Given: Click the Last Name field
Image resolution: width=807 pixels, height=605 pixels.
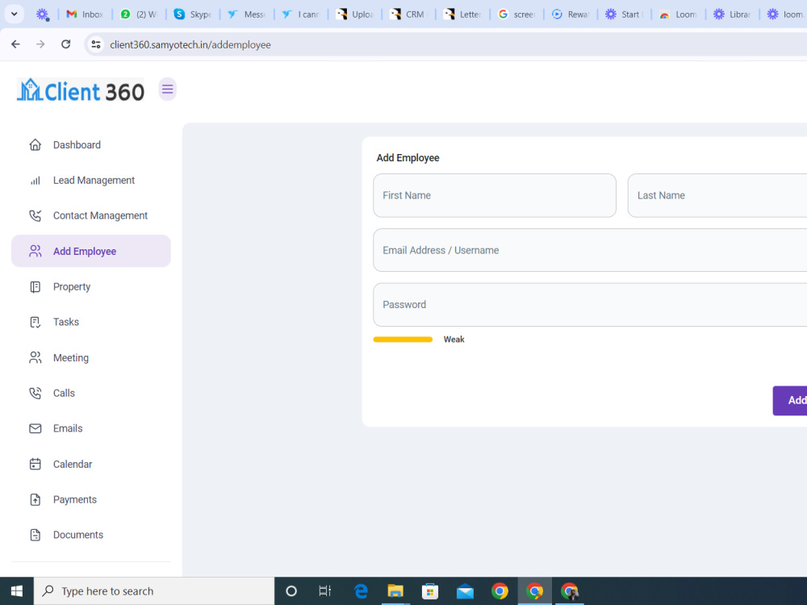Looking at the screenshot, I should (x=717, y=195).
